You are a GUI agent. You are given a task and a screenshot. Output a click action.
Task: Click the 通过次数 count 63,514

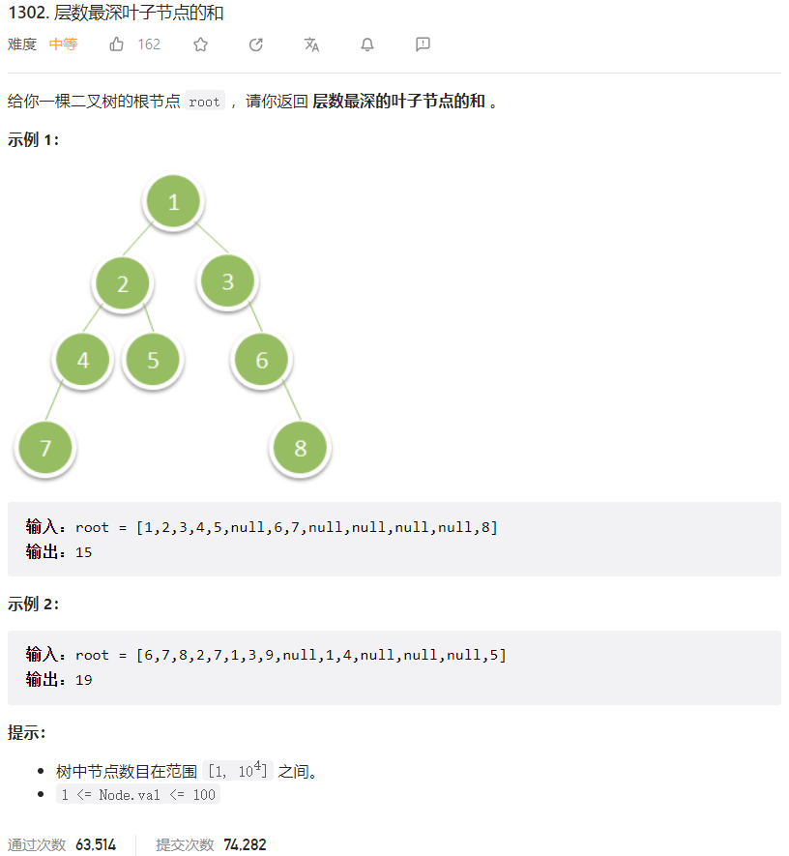97,843
